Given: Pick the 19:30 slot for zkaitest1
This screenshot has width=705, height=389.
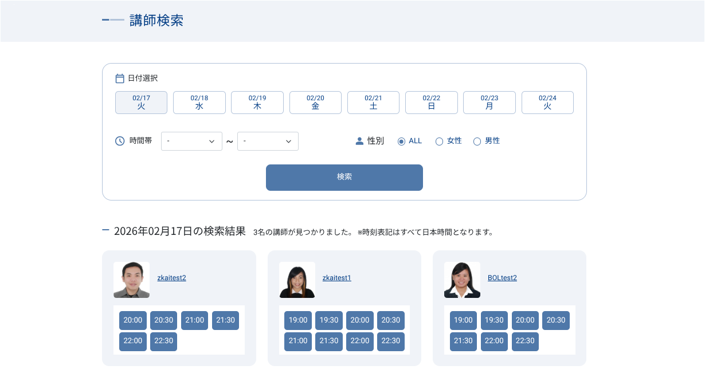Looking at the screenshot, I should point(329,320).
